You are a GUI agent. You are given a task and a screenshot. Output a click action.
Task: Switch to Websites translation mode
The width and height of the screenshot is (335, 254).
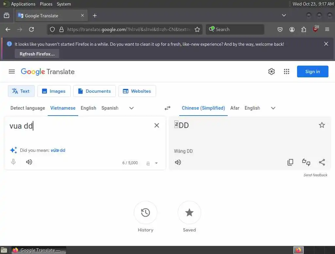137,91
